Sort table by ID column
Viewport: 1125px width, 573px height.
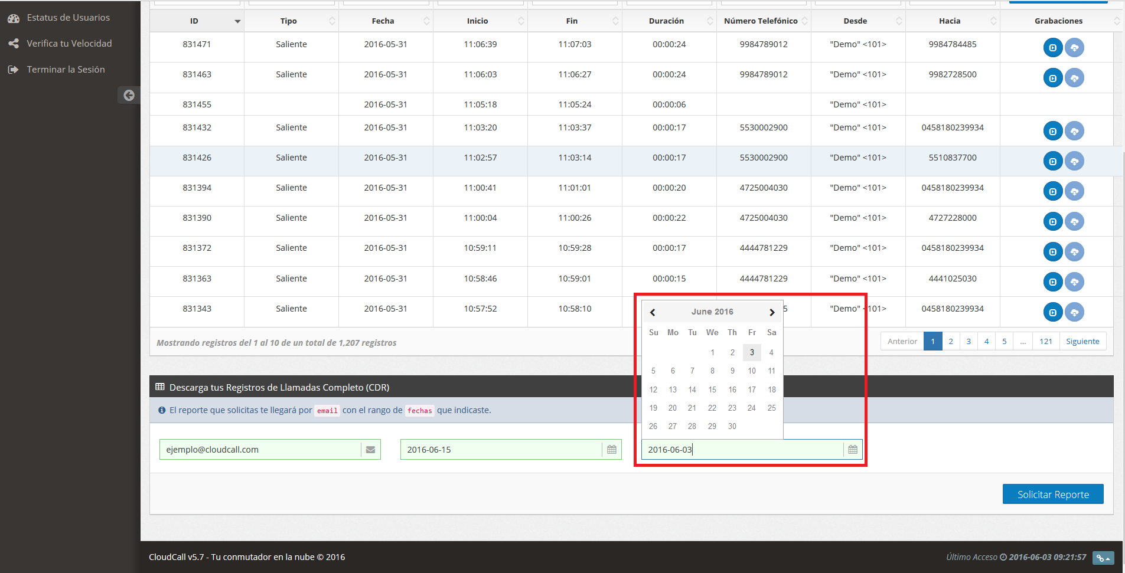197,21
